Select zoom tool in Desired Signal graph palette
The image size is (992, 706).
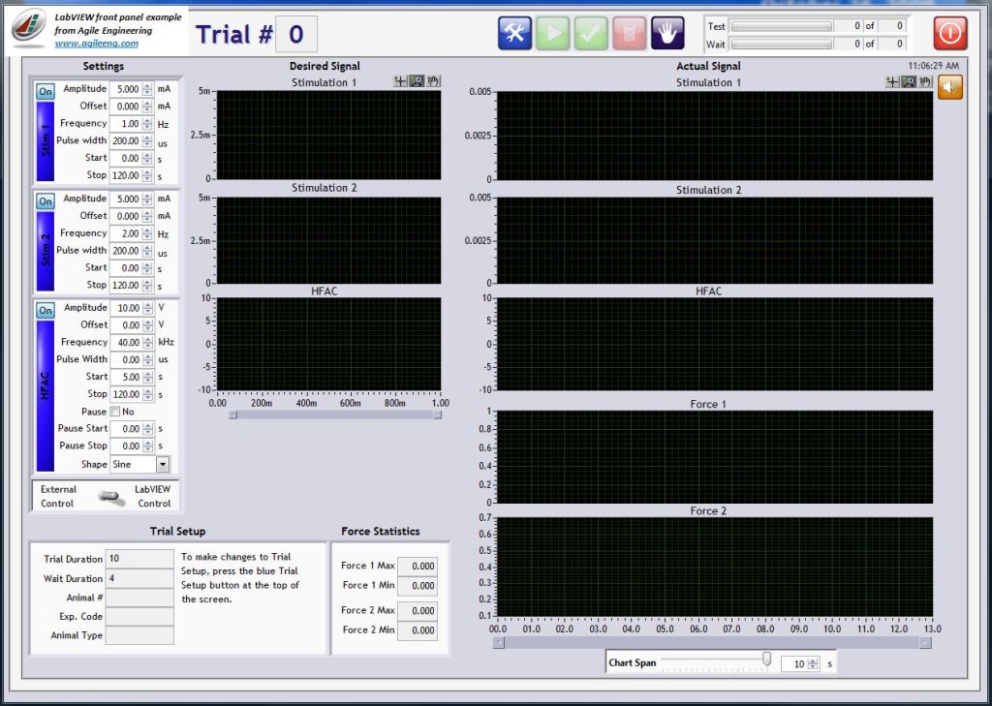click(x=417, y=81)
